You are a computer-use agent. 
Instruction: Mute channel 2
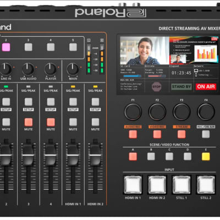point(6,122)
